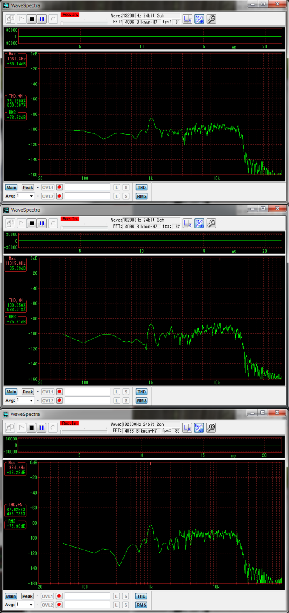The image size is (289, 613).
Task: Click the loop icon in fps 81 window
Action: [x=53, y=19]
